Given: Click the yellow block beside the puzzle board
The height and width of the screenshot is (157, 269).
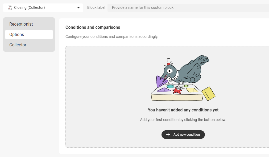Looking at the screenshot, I should 208,94.
